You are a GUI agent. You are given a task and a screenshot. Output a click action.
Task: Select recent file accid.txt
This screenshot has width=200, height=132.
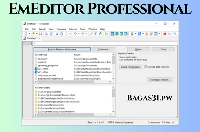tap(42, 62)
